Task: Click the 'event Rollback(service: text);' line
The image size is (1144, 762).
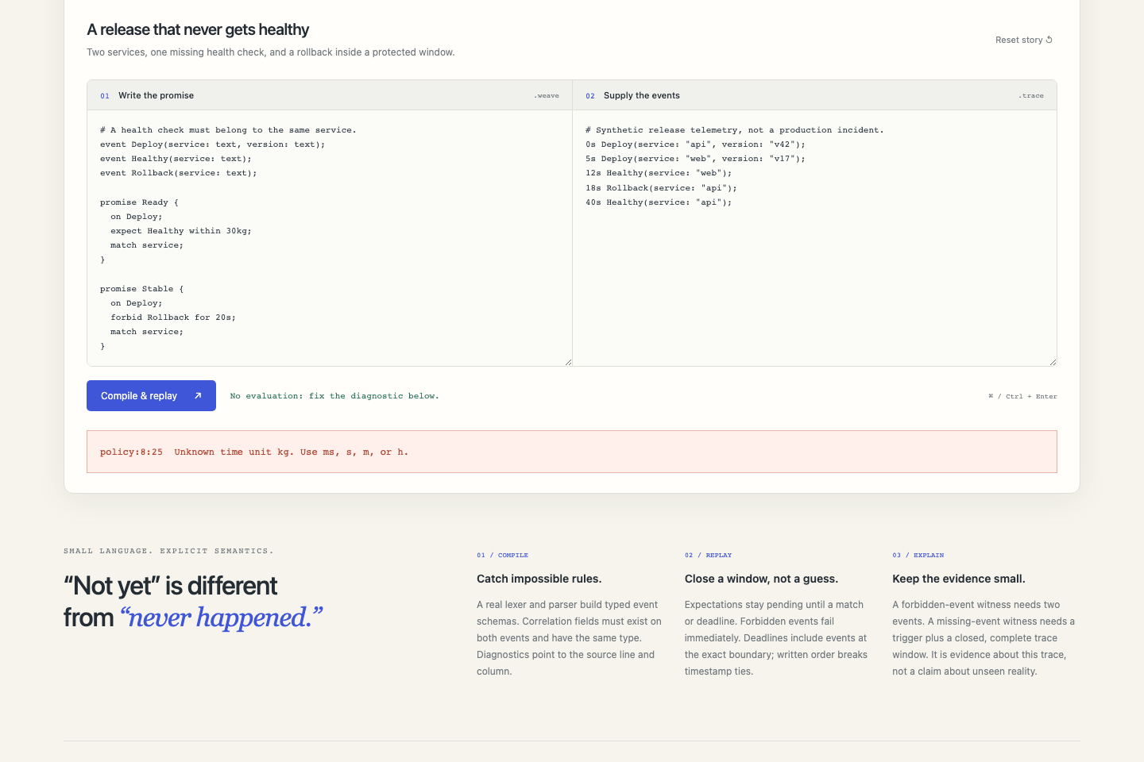Action: coord(178,173)
